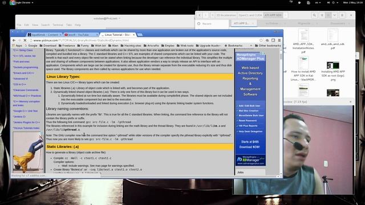This screenshot has width=365, height=205.
Task: Open Installing AMD APP SDK png file
Action: pos(333,71)
